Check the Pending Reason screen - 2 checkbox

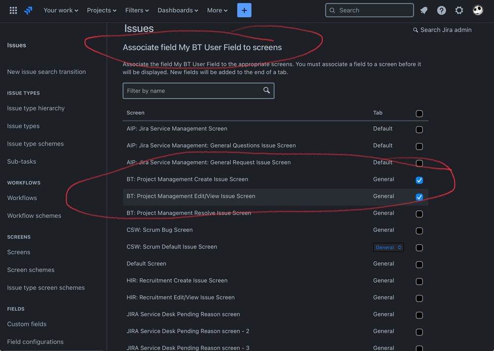419,332
